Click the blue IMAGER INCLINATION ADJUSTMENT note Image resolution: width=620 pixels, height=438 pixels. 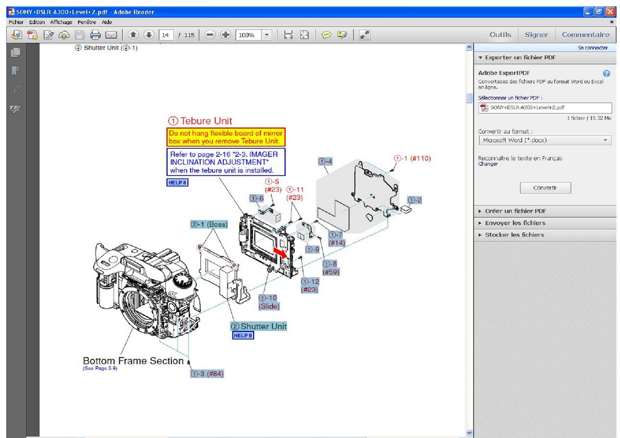pyautogui.click(x=226, y=162)
